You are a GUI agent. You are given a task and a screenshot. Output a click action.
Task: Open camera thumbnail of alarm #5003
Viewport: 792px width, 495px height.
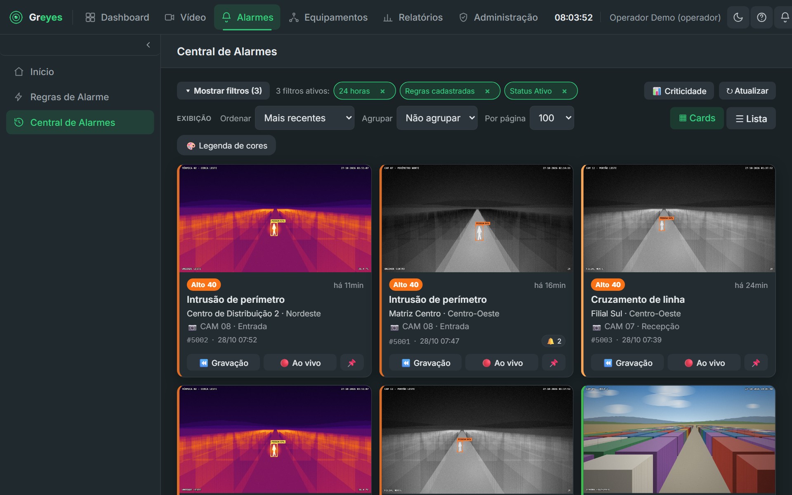coord(679,219)
